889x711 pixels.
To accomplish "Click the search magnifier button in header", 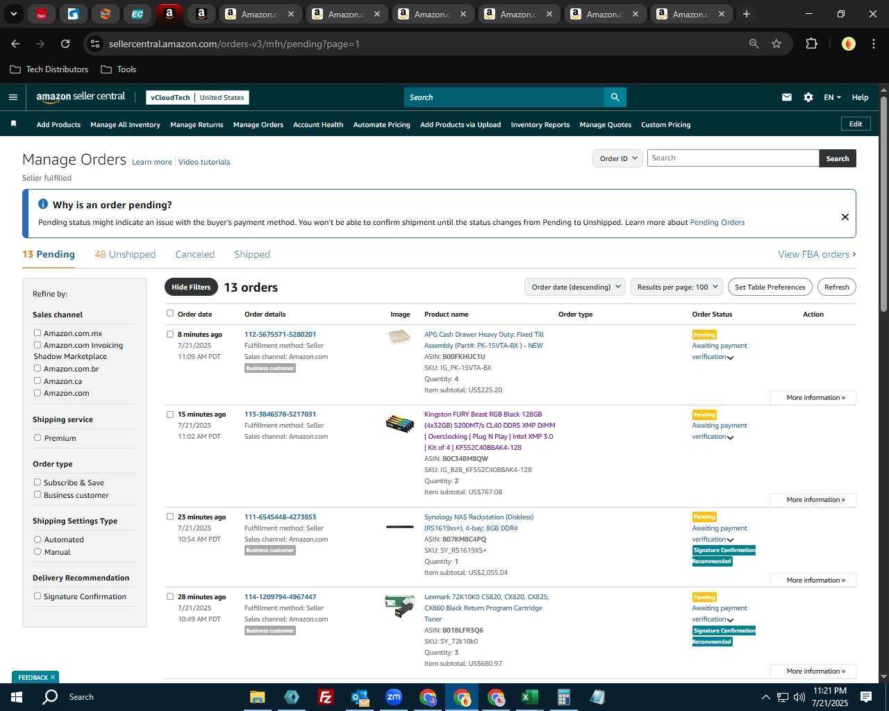I will point(615,97).
